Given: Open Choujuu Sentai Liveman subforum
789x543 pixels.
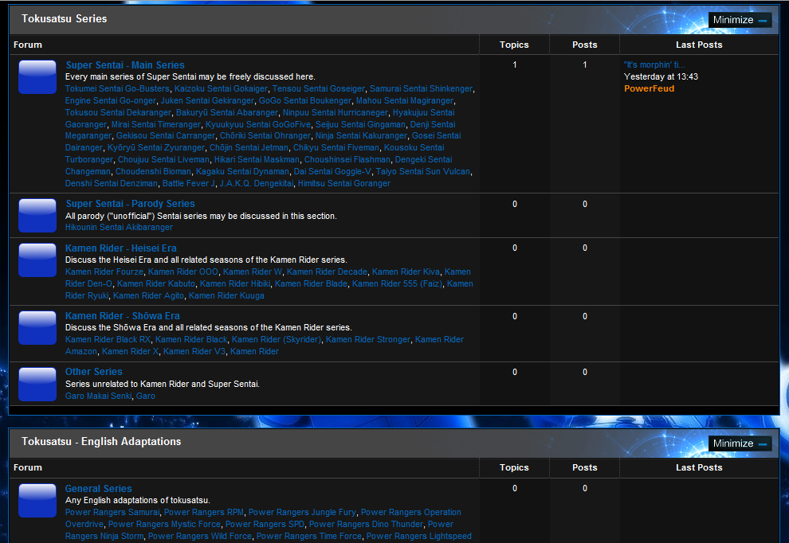Looking at the screenshot, I should click(x=163, y=159).
